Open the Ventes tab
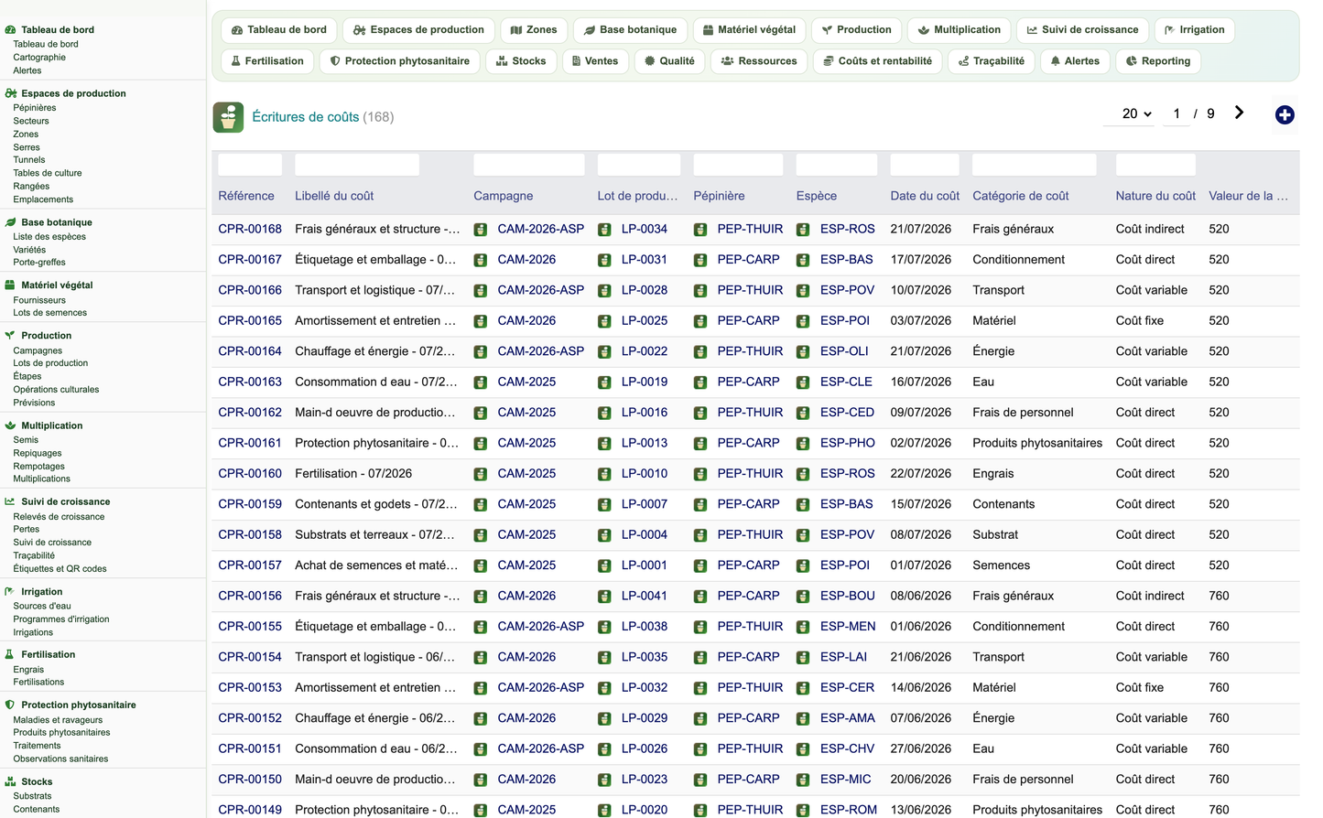The width and height of the screenshot is (1323, 818). [594, 61]
